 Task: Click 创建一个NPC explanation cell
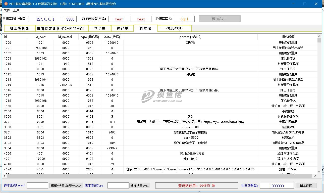click(288, 169)
